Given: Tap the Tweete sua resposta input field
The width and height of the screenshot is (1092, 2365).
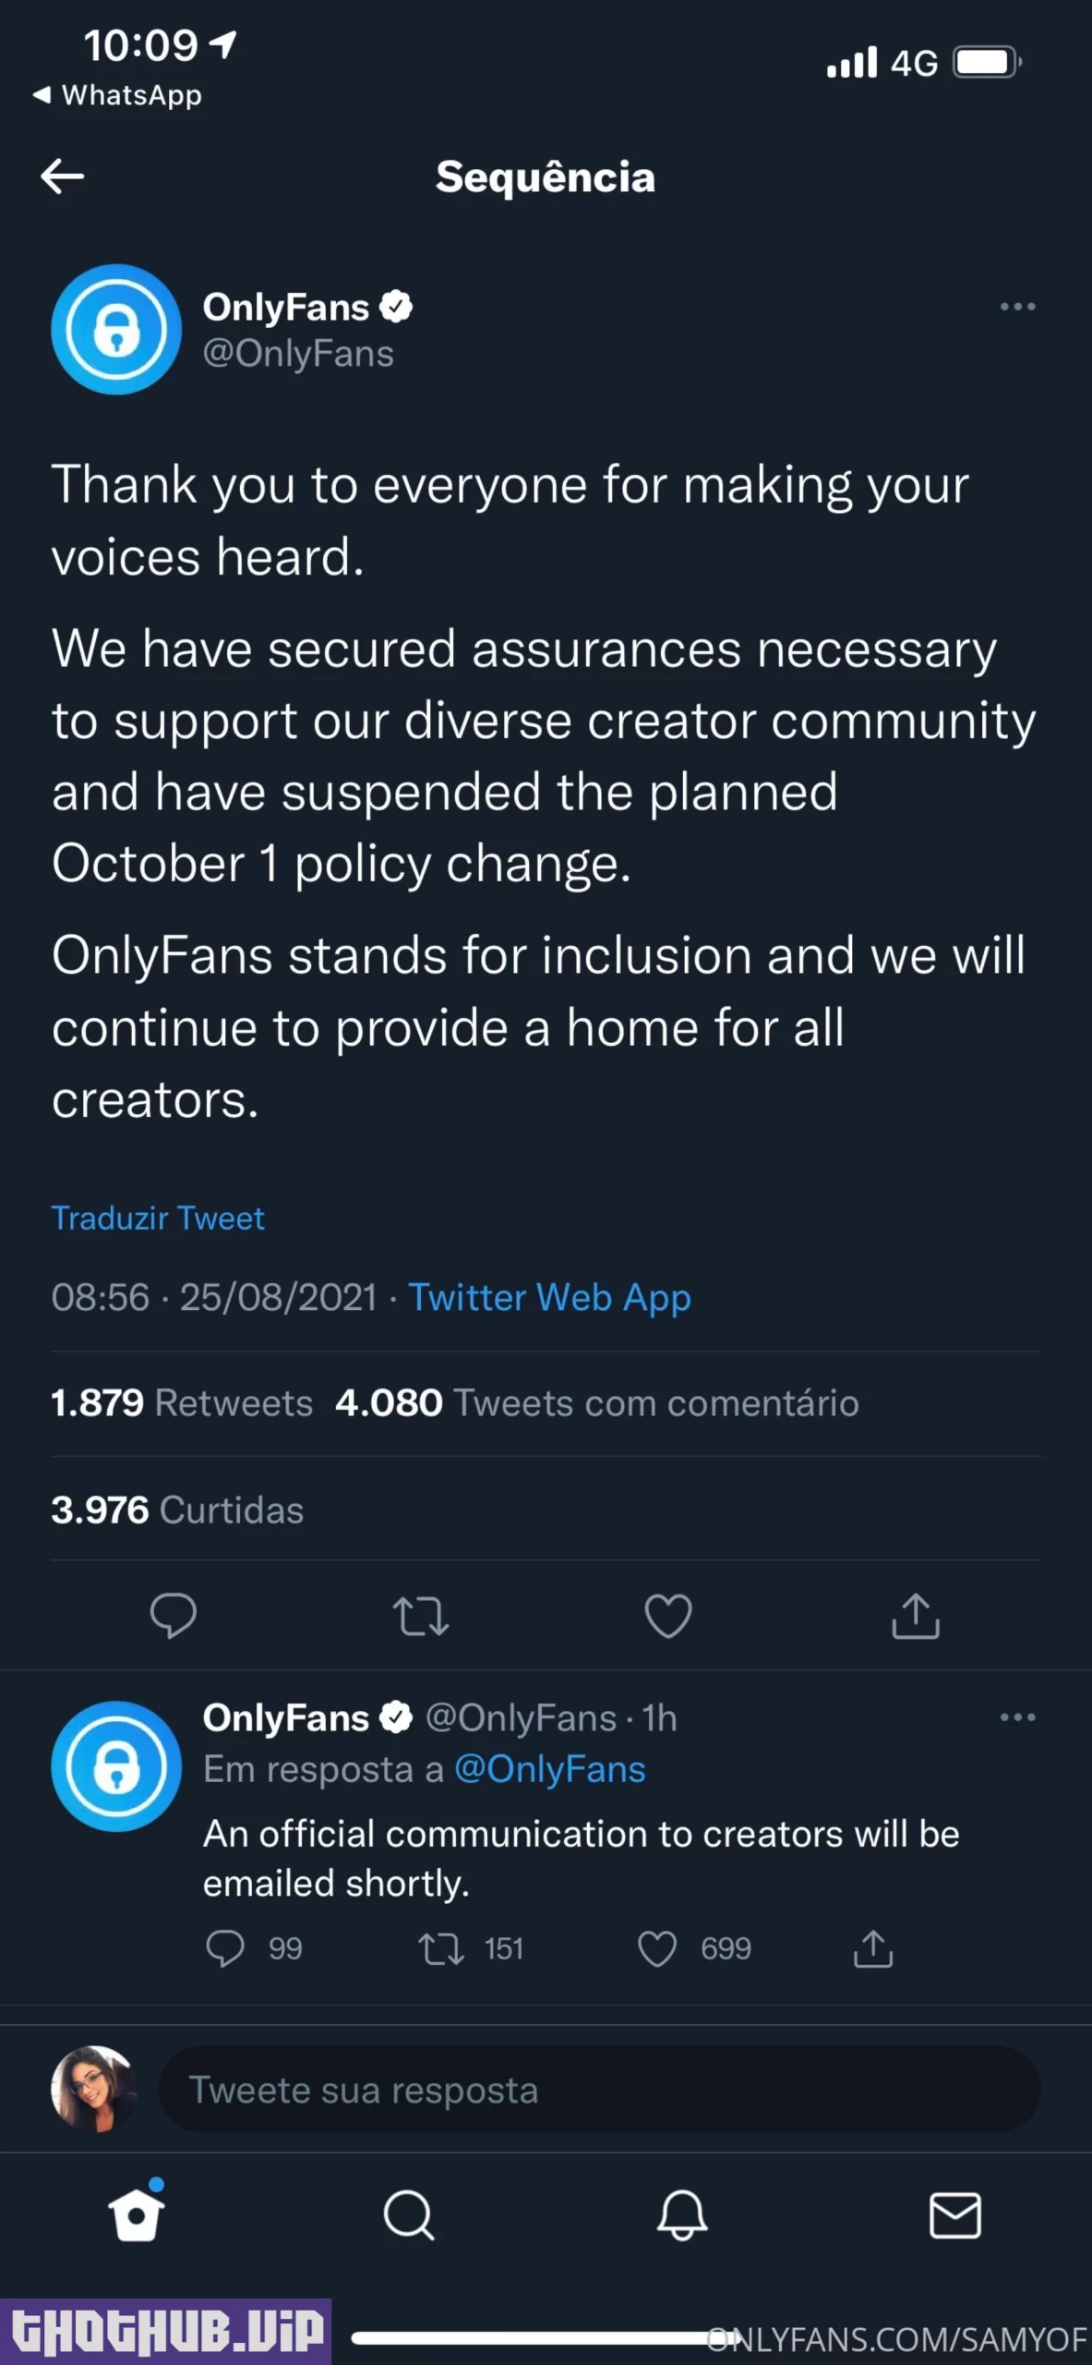Looking at the screenshot, I should pos(598,2089).
